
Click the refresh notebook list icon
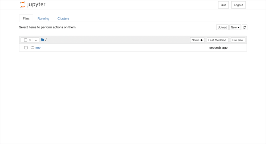(244, 27)
